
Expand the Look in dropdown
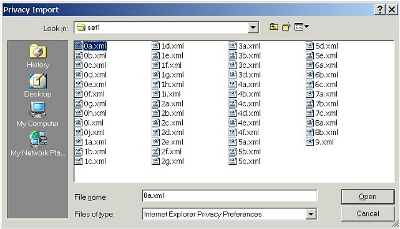[x=253, y=27]
